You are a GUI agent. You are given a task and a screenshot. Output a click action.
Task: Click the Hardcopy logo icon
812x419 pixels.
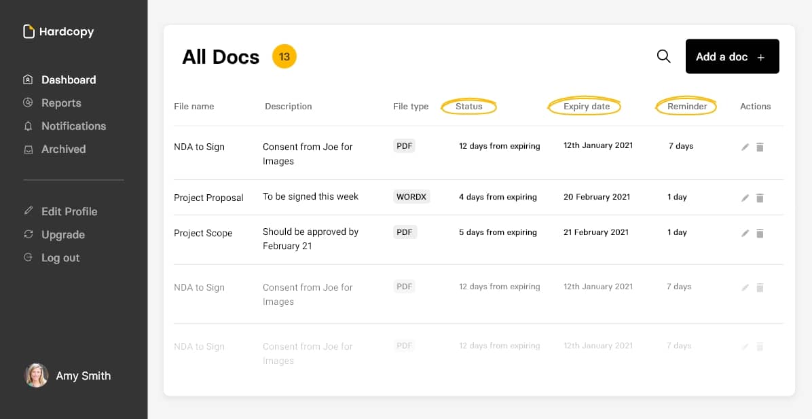(29, 31)
